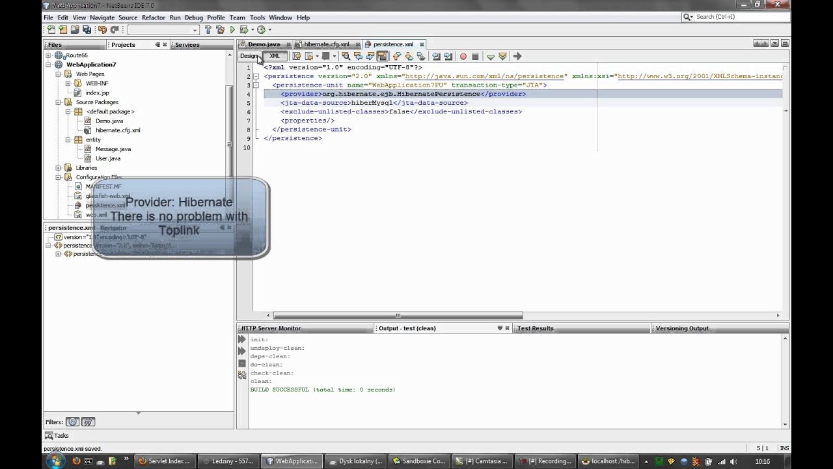Collapse the Source Packages node
This screenshot has width=833, height=469.
pos(58,102)
